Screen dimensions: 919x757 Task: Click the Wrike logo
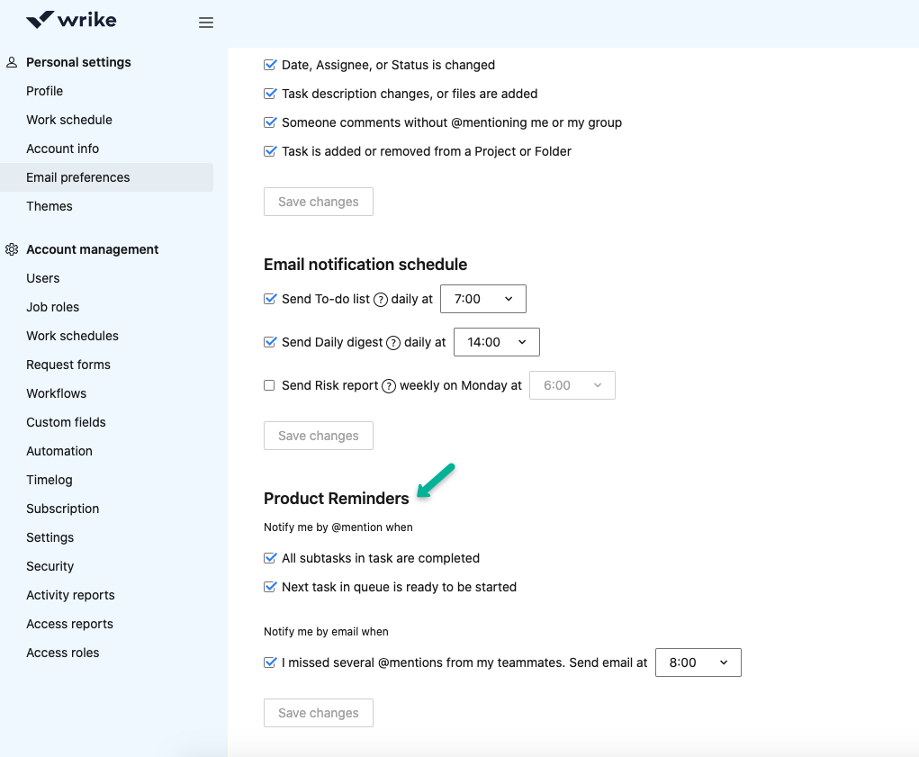[71, 20]
